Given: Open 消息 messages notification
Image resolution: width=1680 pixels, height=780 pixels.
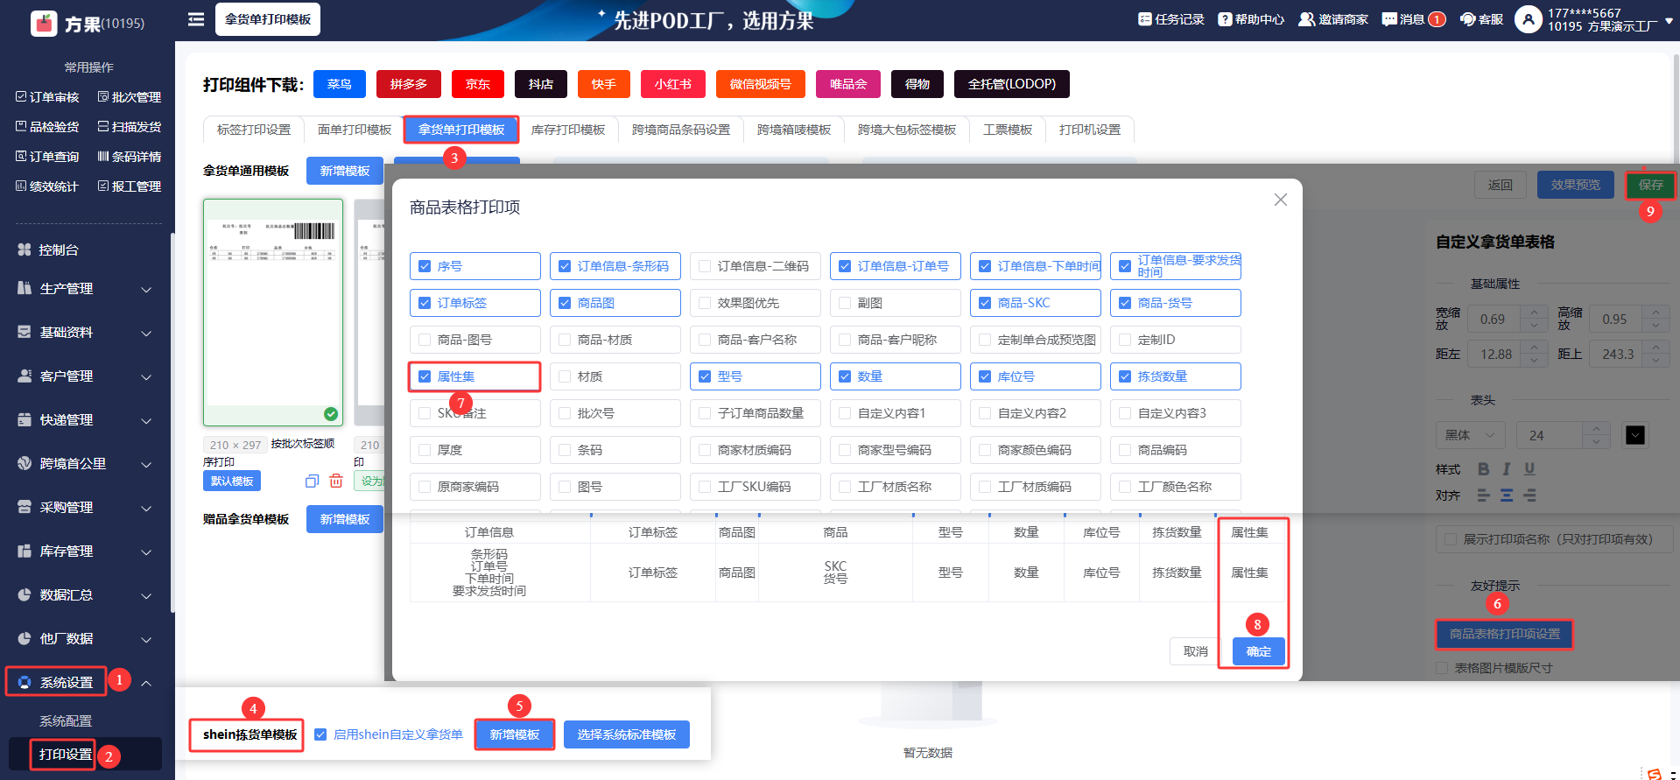Looking at the screenshot, I should click(x=1412, y=19).
